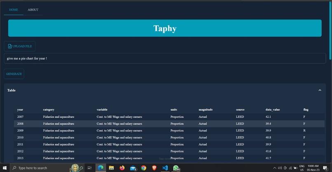Click the year column header

pos(20,110)
